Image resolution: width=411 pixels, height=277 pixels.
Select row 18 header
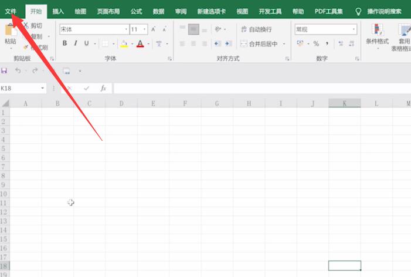[x=5, y=266]
